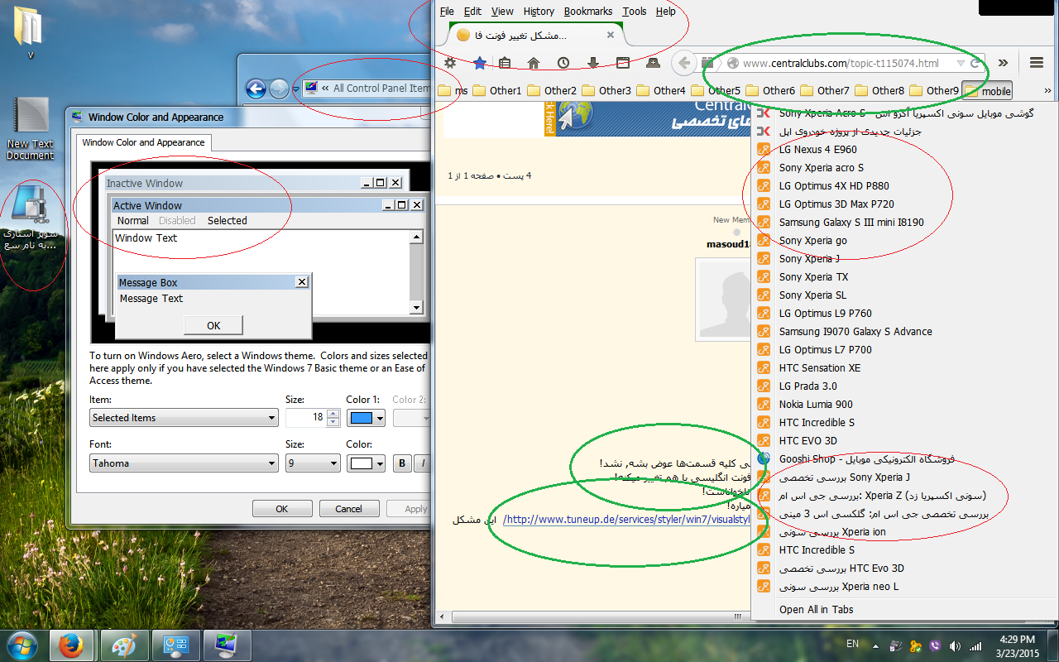Open the font Color swatch dropdown
Screen dimensions: 1059x662
(x=366, y=463)
